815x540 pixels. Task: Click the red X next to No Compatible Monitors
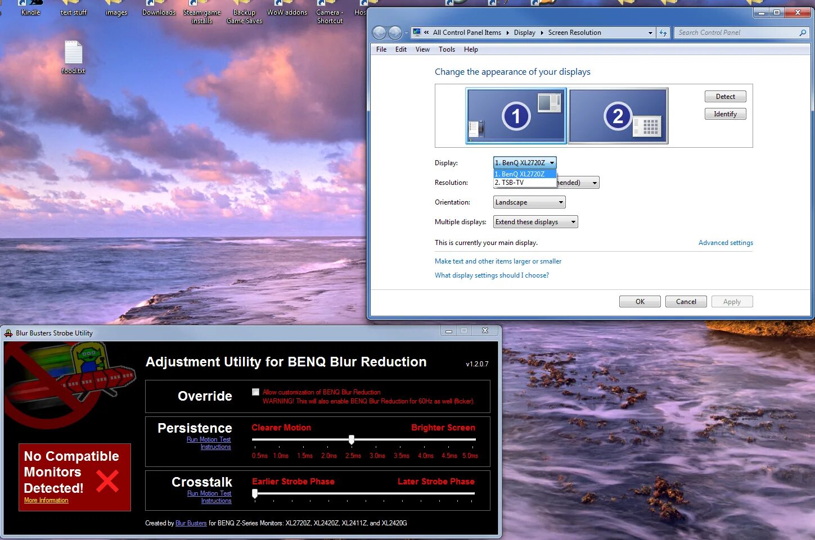[x=107, y=481]
